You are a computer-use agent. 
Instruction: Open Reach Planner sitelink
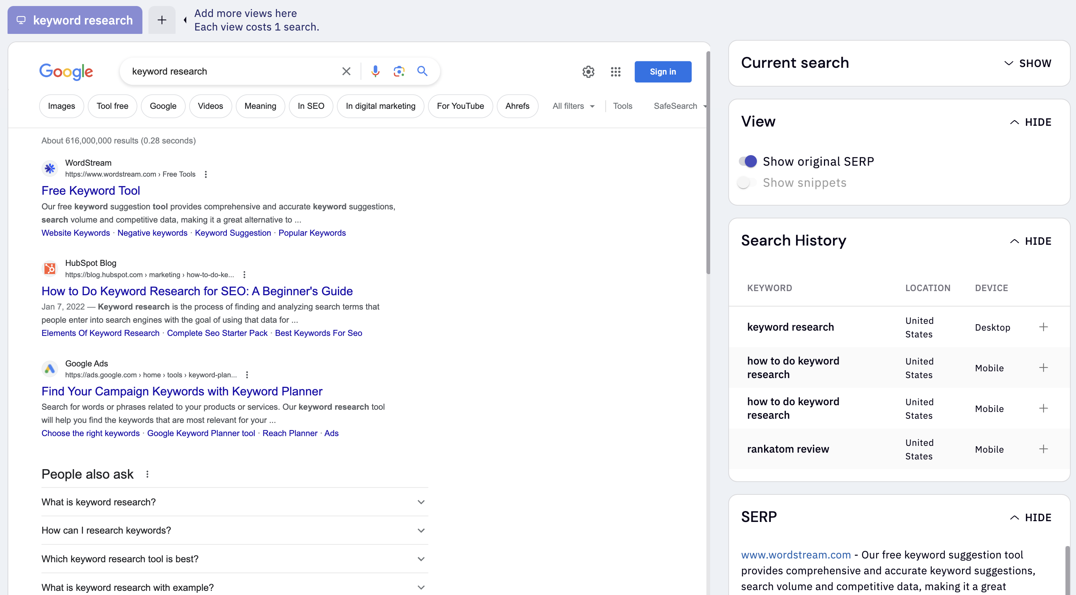tap(290, 433)
